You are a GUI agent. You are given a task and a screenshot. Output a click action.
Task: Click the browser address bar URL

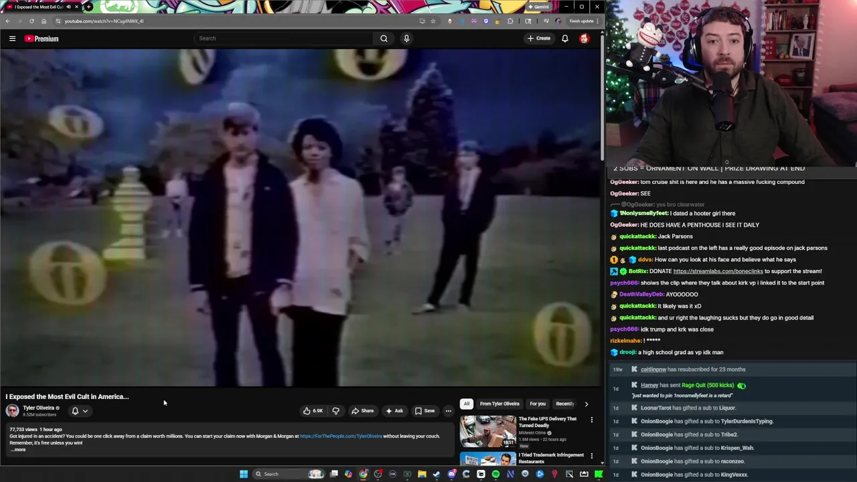[x=104, y=21]
